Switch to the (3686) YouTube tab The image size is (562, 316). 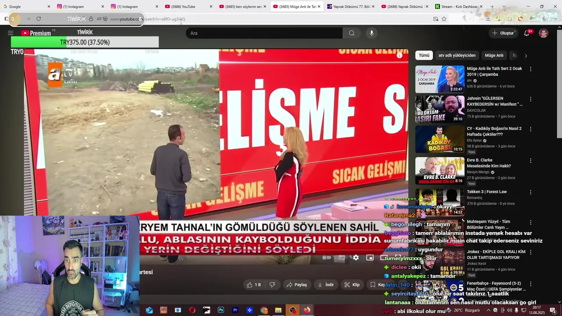[x=189, y=7]
